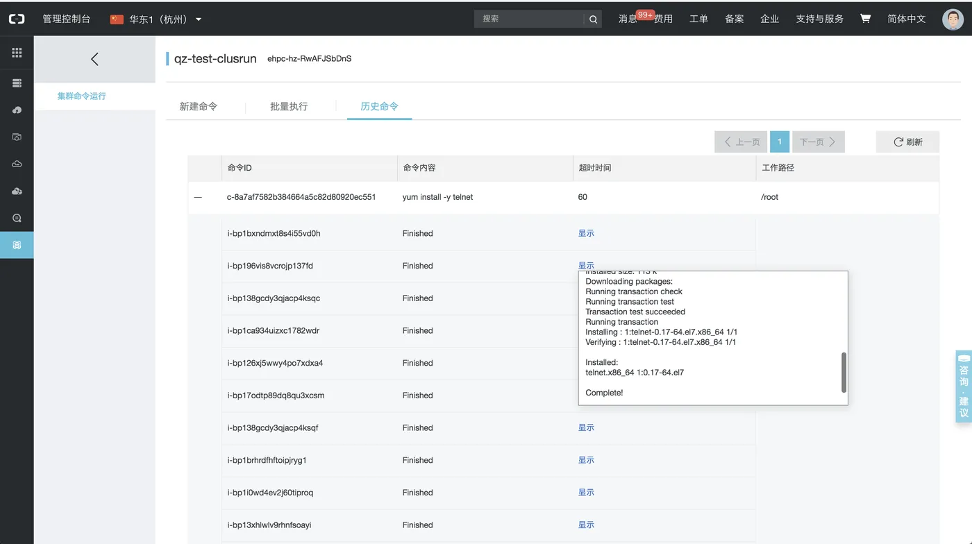Select page 1 in pagination
The height and width of the screenshot is (544, 972).
[x=780, y=142]
